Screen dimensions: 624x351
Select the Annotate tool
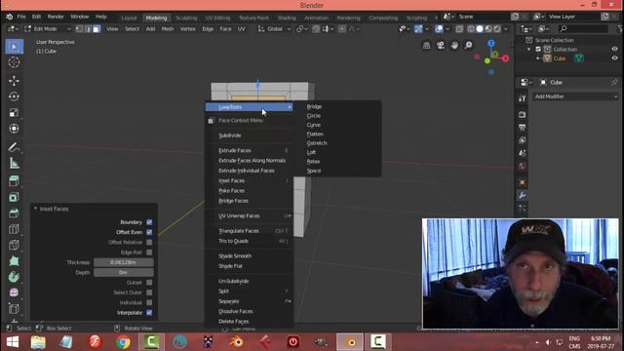coord(14,147)
